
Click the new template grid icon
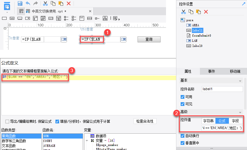coord(21,11)
